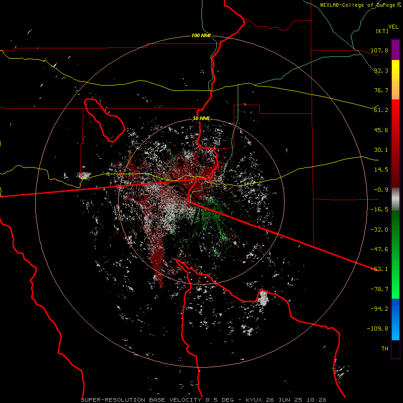Click the -94.2 velocity scale value

coord(379,309)
